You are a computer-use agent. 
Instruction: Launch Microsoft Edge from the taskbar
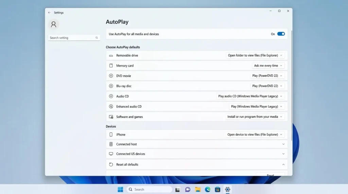point(208,189)
